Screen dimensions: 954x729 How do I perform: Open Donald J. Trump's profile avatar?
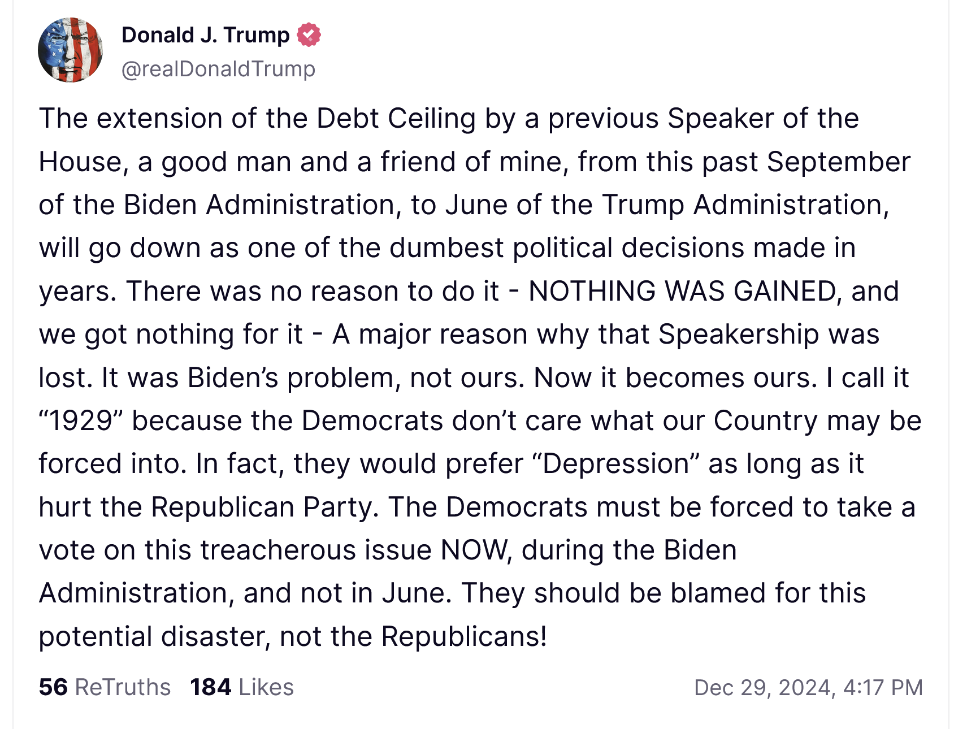[x=70, y=50]
